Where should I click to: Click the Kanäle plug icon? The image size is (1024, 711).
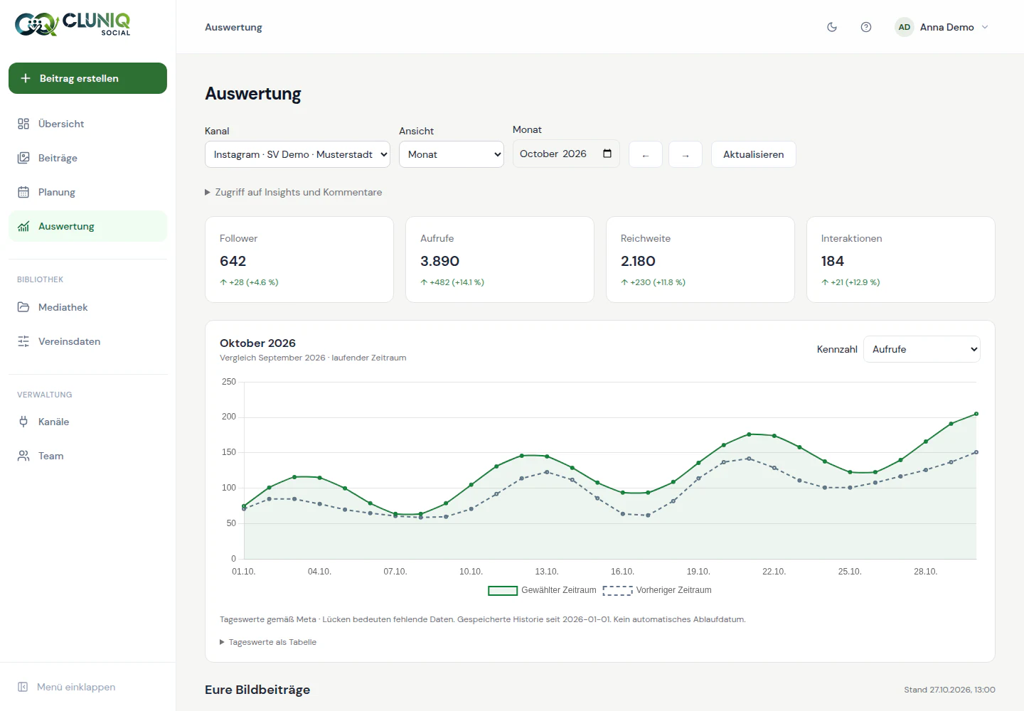(23, 422)
